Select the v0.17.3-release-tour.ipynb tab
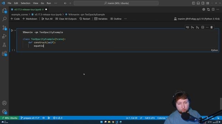The width and height of the screenshot is (222, 124). pyautogui.click(x=28, y=9)
